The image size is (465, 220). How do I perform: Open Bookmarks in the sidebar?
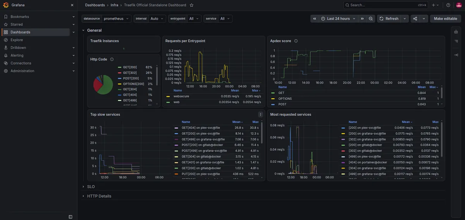[20, 17]
